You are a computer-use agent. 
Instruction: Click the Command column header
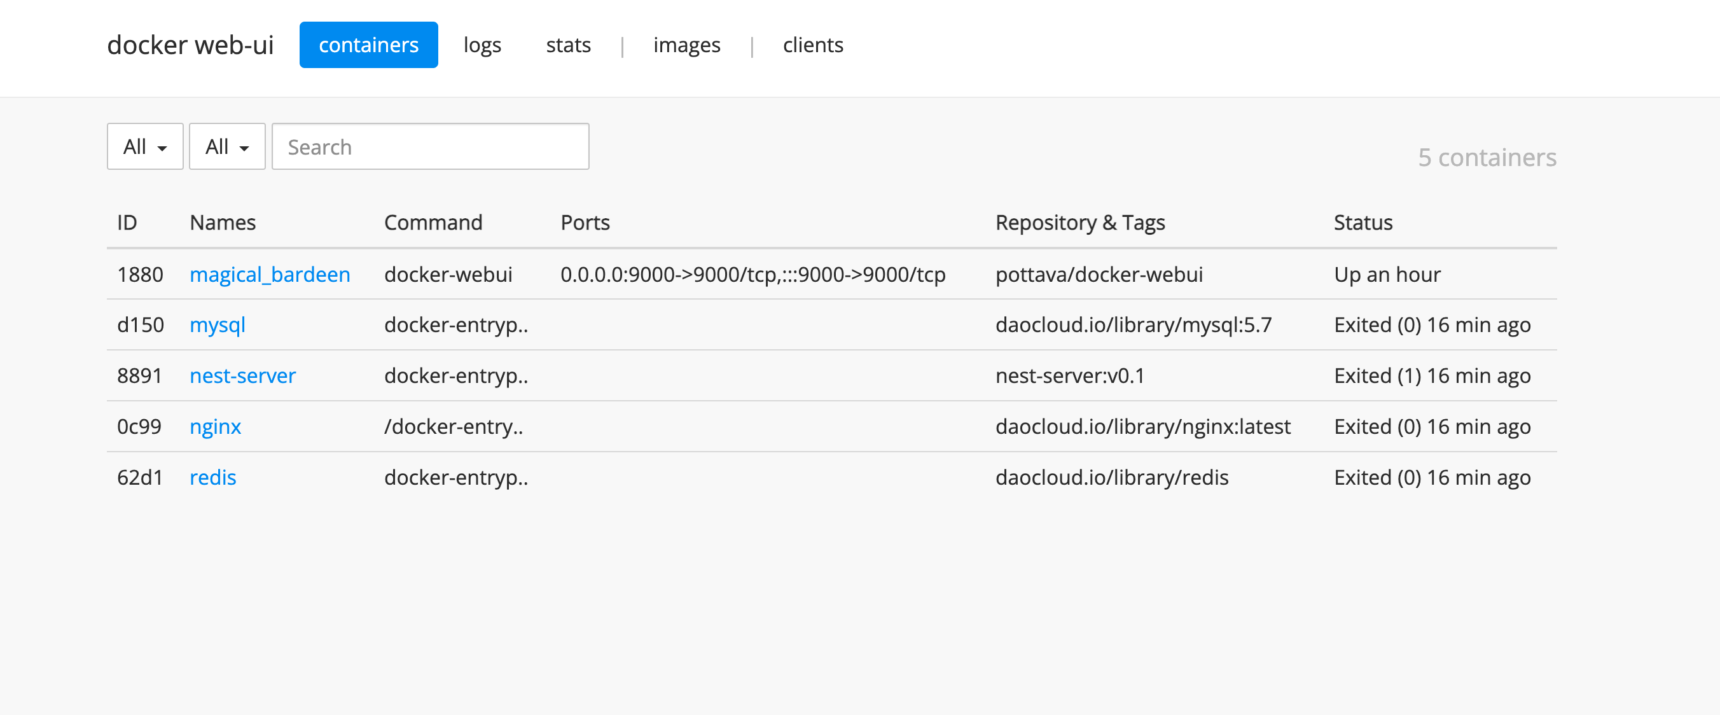[433, 222]
